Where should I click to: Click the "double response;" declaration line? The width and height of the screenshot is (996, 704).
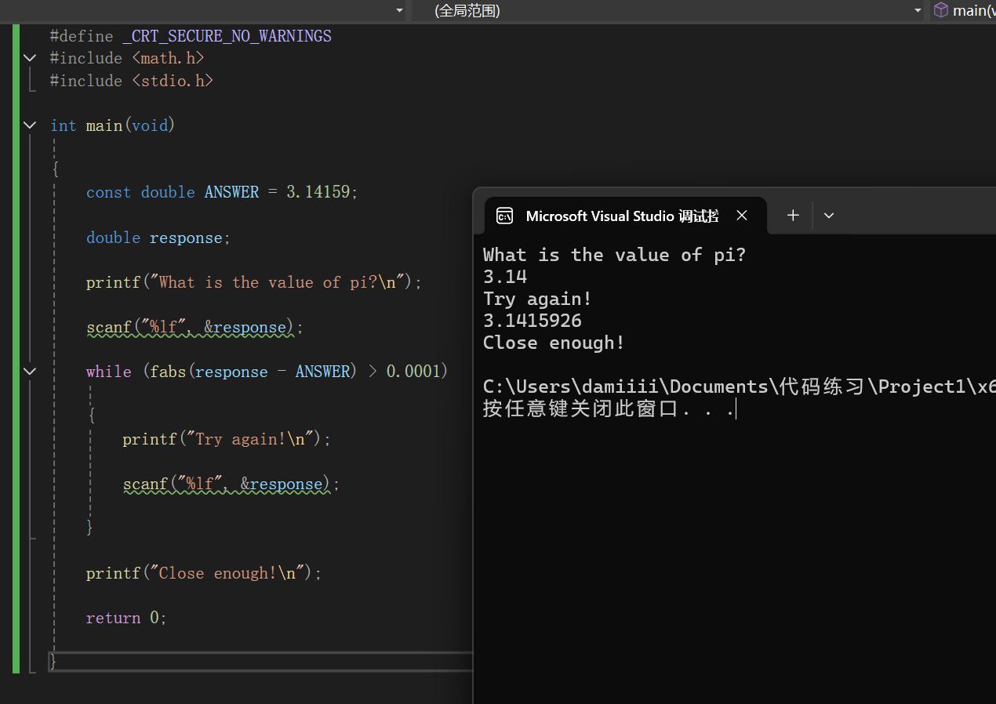[x=158, y=238]
